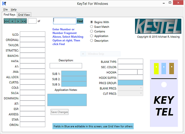Edit the SUB 3 blue field

tap(74, 84)
